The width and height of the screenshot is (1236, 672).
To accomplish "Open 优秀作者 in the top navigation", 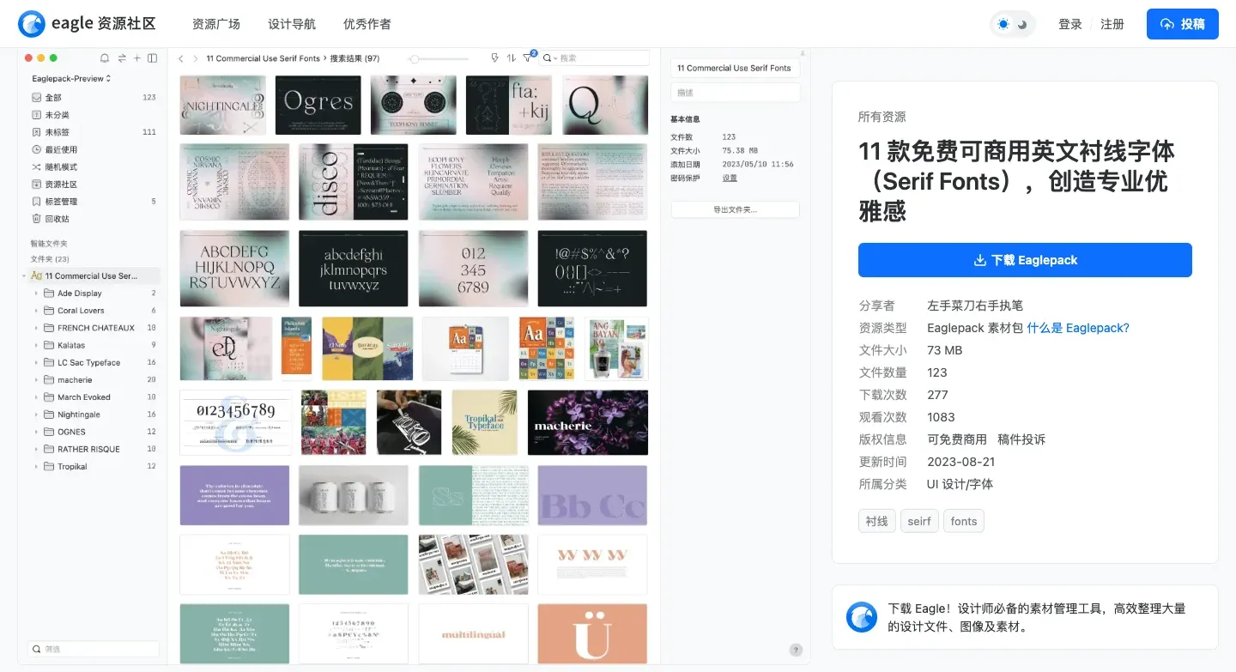I will [x=367, y=24].
